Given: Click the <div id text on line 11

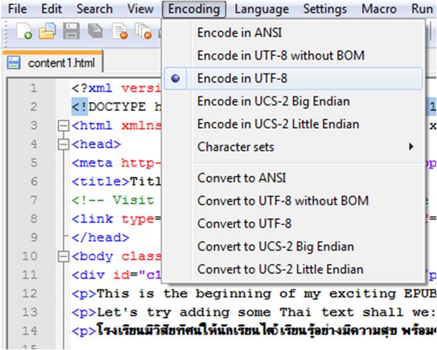Looking at the screenshot, I should pos(100,275).
